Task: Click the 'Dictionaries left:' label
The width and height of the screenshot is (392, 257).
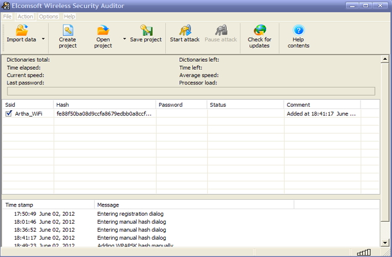Action: click(199, 60)
